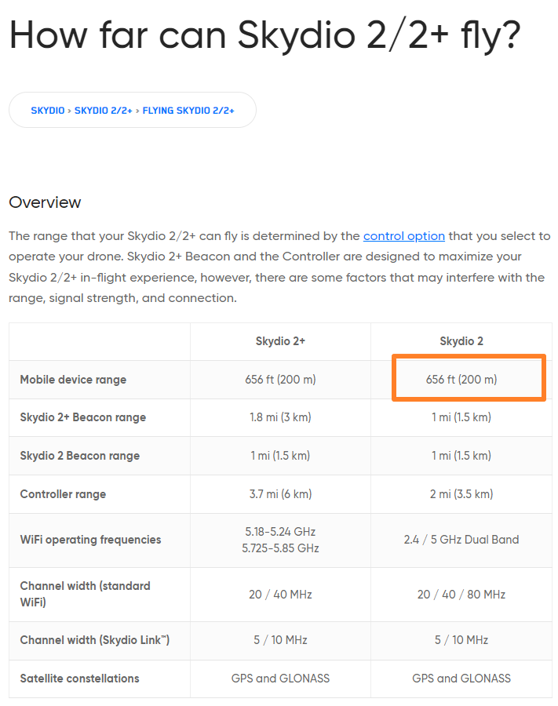Click Skydio 2 value in Skydio 2 Beacon range row

pyautogui.click(x=461, y=456)
